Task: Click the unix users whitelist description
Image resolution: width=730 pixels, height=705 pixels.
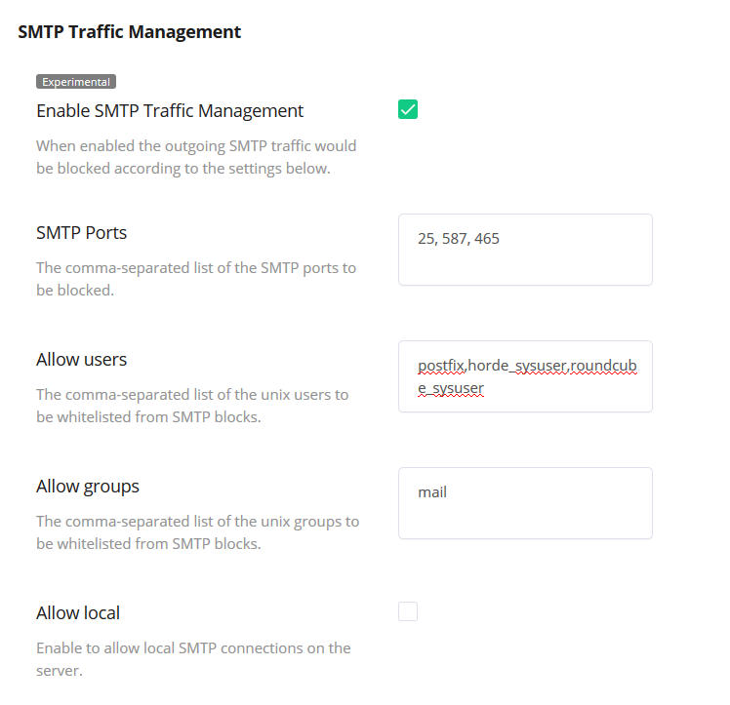Action: point(192,406)
